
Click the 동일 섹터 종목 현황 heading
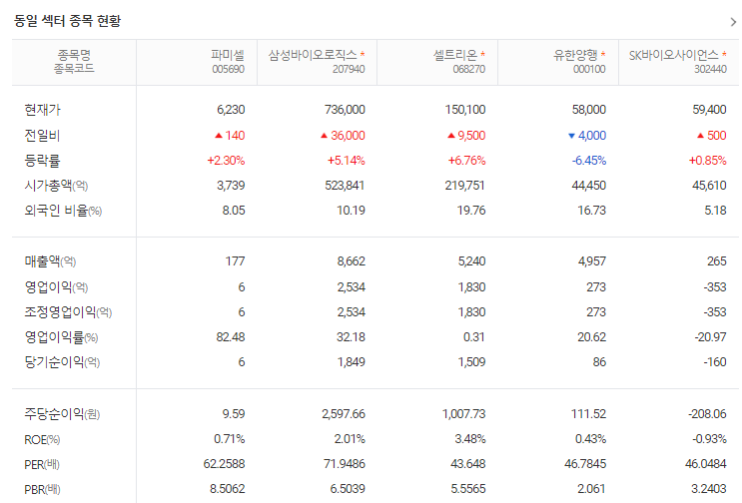tap(67, 21)
